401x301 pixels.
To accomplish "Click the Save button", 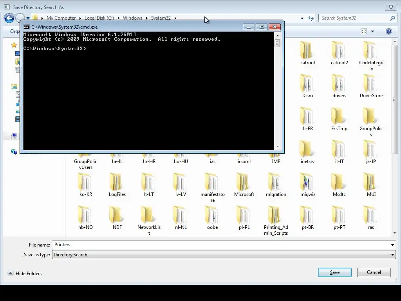I will click(334, 272).
